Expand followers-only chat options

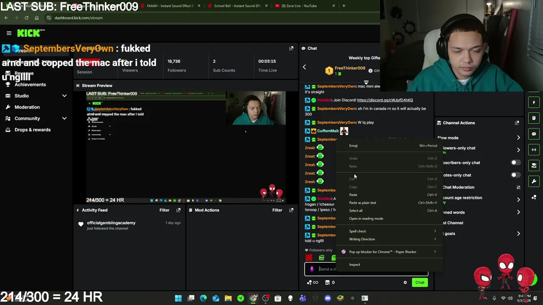pyautogui.click(x=518, y=150)
